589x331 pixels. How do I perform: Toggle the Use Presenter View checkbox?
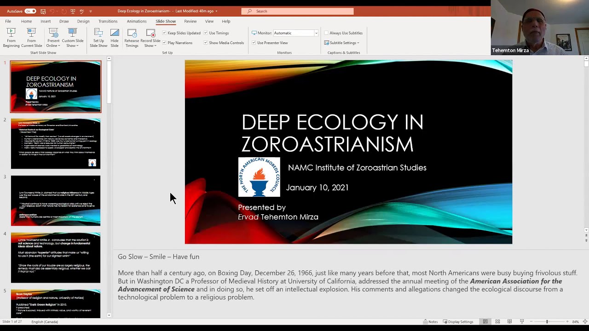point(254,43)
